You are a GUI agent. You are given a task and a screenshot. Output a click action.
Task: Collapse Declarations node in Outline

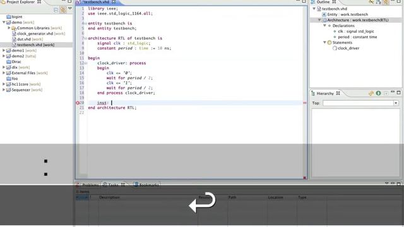(x=324, y=26)
